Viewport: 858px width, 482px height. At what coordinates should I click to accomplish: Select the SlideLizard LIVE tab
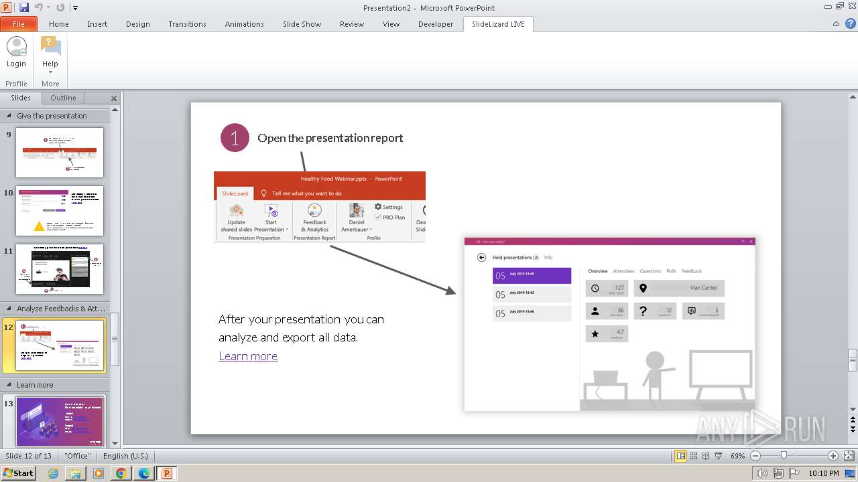click(498, 24)
